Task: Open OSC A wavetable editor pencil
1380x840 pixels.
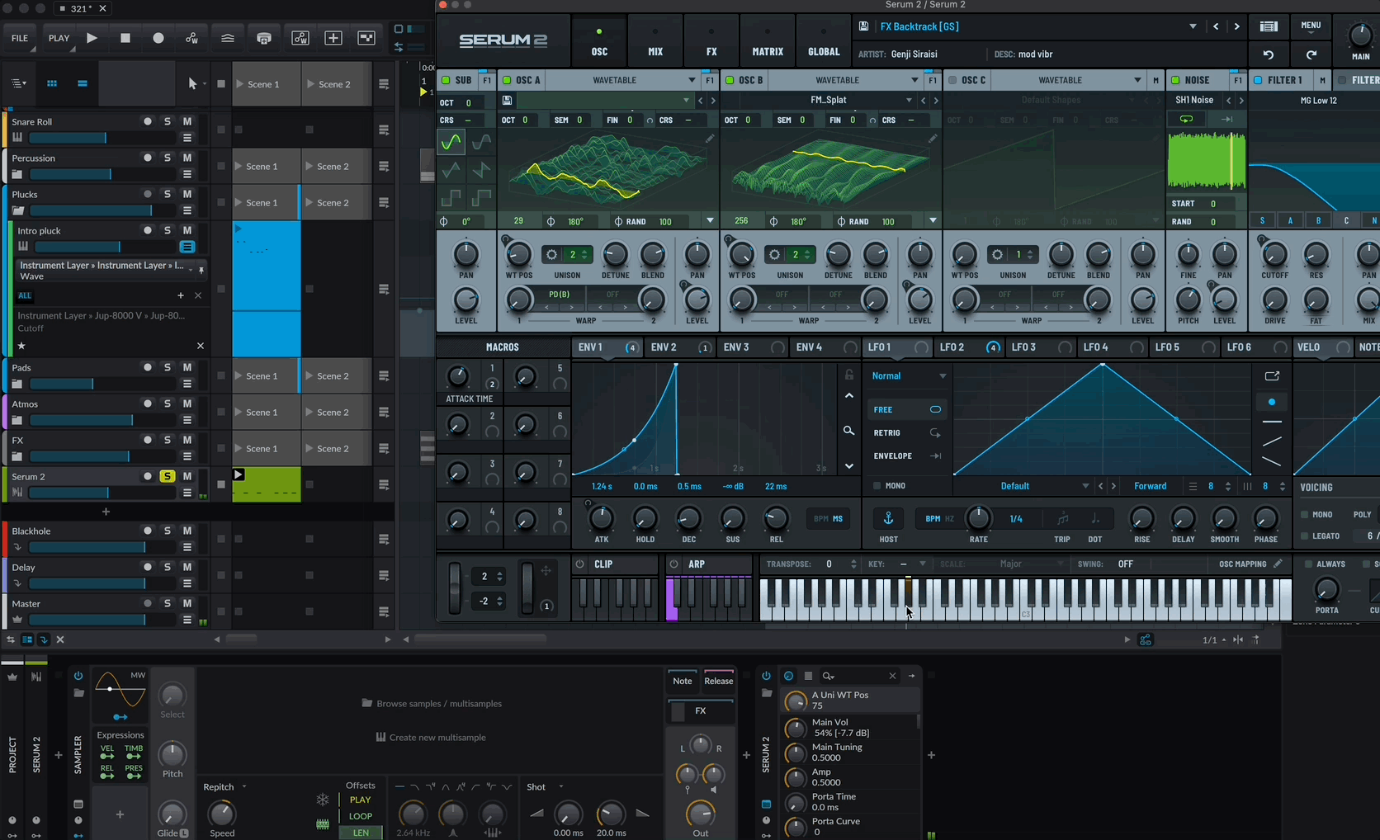Action: (x=710, y=139)
